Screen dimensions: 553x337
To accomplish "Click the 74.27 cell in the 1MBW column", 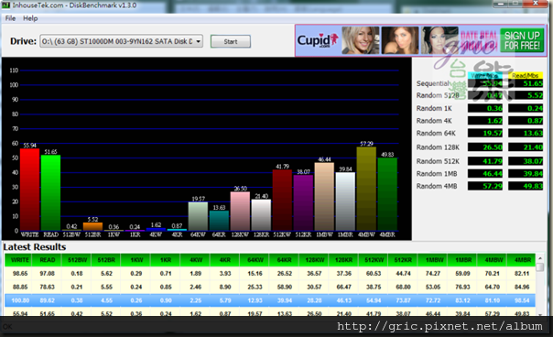I will 433,274.
